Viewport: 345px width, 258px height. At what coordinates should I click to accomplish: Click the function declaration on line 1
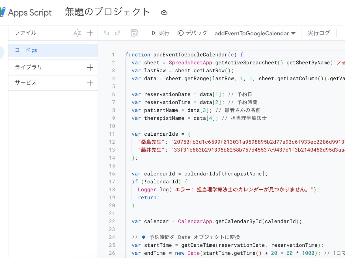coord(184,55)
